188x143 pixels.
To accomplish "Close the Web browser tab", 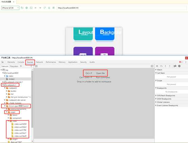I will (x=14, y=2).
